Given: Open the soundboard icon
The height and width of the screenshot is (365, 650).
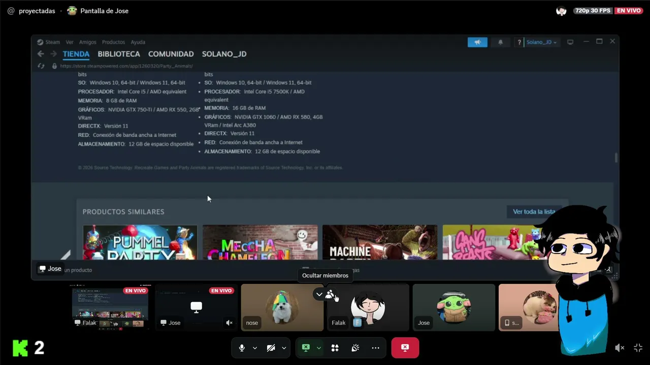Looking at the screenshot, I should [355, 348].
